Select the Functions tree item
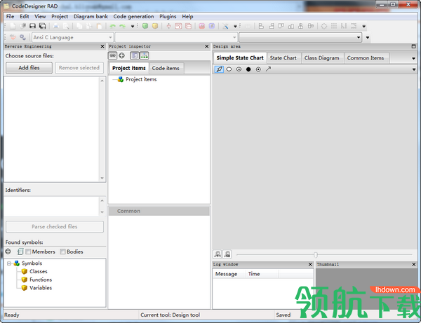421x323 pixels. click(x=41, y=280)
